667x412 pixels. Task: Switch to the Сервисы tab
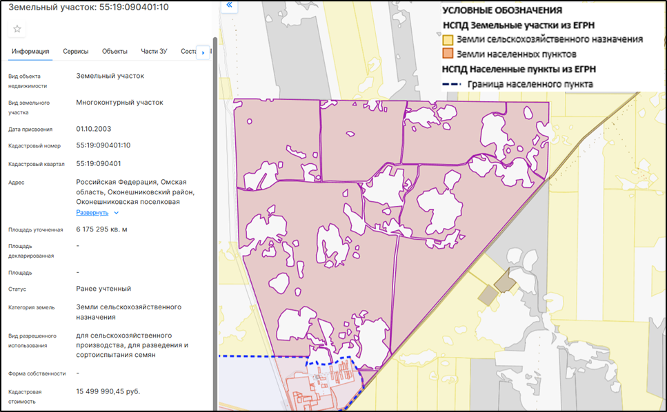coord(75,52)
